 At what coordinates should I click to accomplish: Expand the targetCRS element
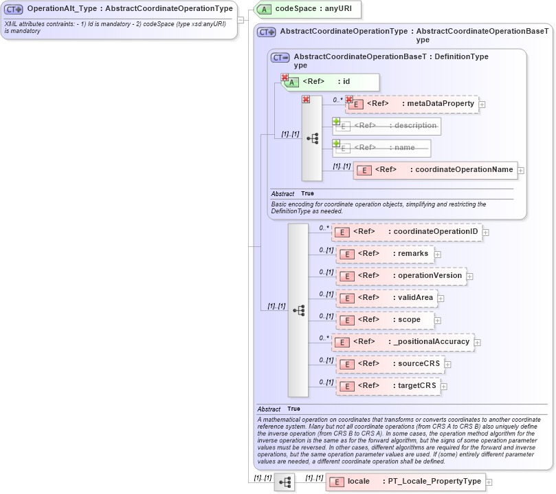(445, 385)
